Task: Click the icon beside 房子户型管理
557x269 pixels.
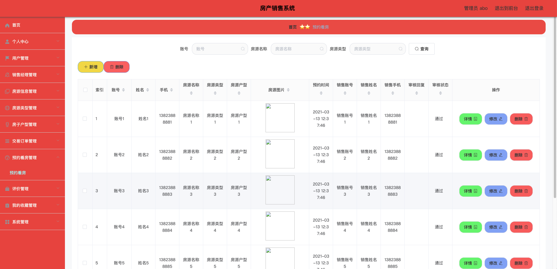Action: tap(7, 125)
